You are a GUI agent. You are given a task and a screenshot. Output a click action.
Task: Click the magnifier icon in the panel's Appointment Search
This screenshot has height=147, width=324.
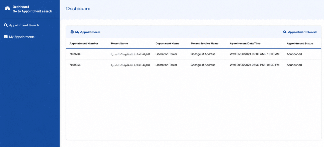(x=285, y=32)
